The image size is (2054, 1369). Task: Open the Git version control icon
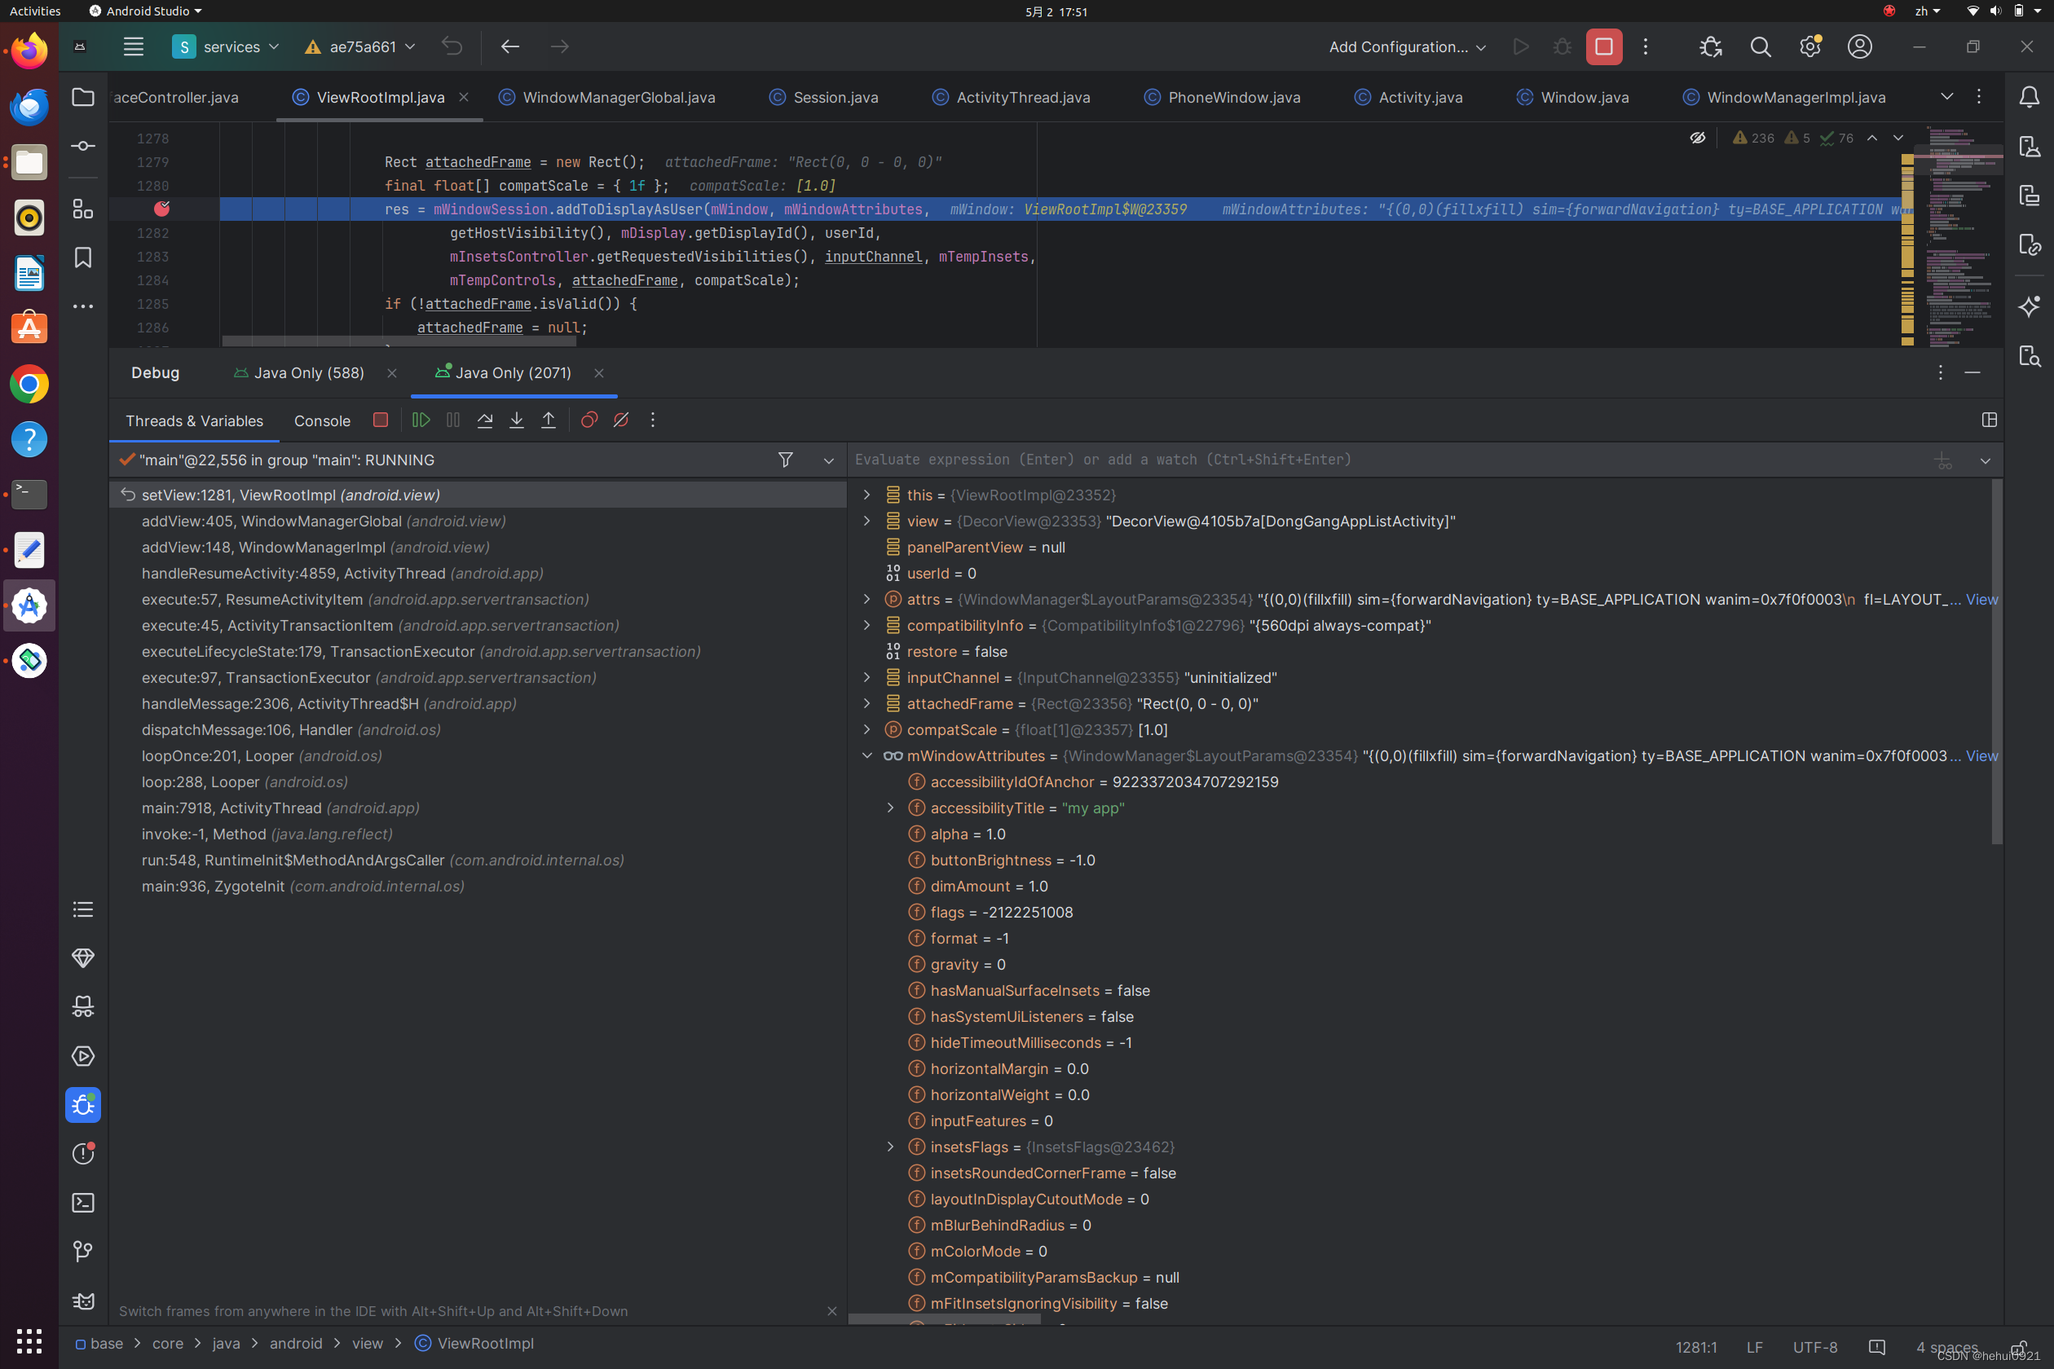click(83, 1252)
